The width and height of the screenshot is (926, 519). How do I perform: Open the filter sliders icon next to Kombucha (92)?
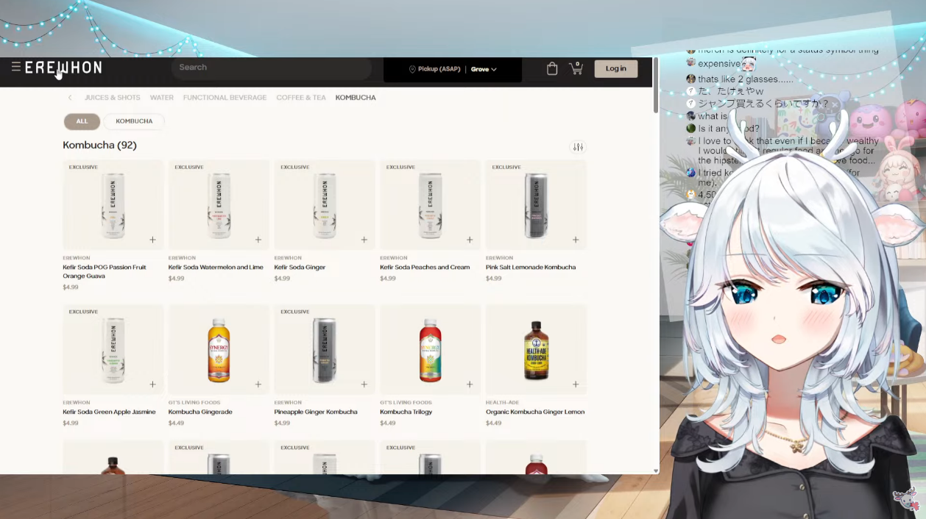point(578,147)
